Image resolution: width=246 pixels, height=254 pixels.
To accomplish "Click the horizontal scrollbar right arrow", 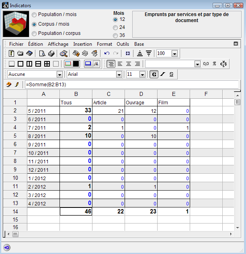I will coord(231,234).
